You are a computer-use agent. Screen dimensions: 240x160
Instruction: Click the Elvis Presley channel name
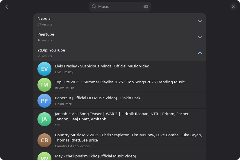(64, 72)
